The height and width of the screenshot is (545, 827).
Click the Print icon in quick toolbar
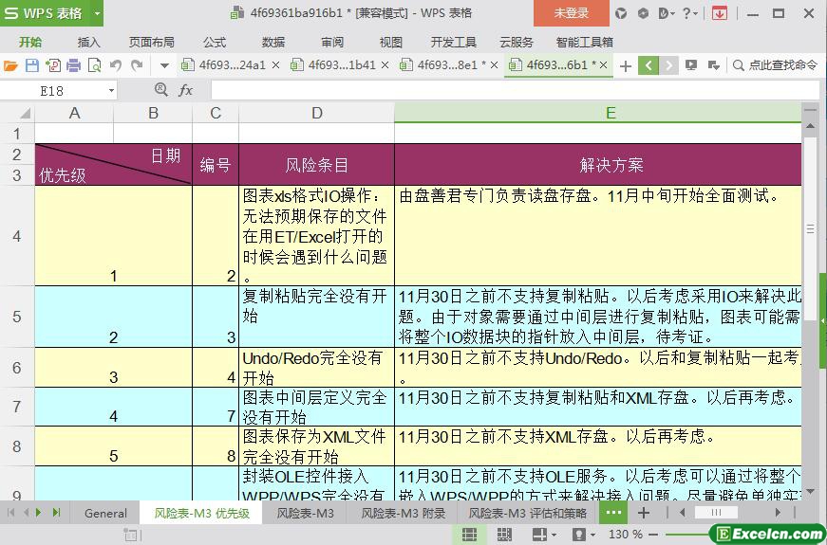[73, 65]
